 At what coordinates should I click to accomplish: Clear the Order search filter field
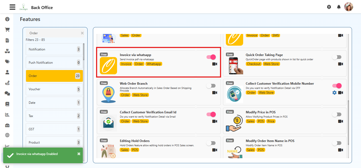click(82, 33)
